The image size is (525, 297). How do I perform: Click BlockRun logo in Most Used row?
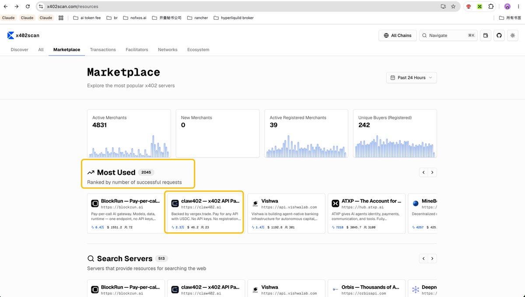click(x=94, y=203)
